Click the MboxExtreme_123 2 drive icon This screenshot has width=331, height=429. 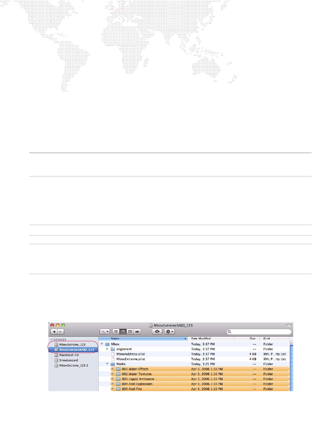pos(56,365)
